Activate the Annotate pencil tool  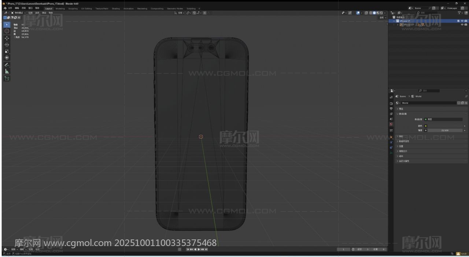[x=7, y=65]
